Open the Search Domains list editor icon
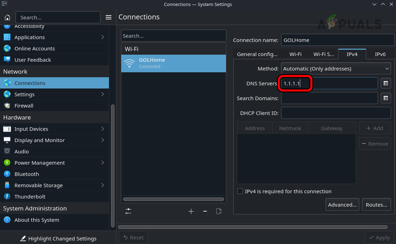396x244 pixels. click(x=385, y=98)
